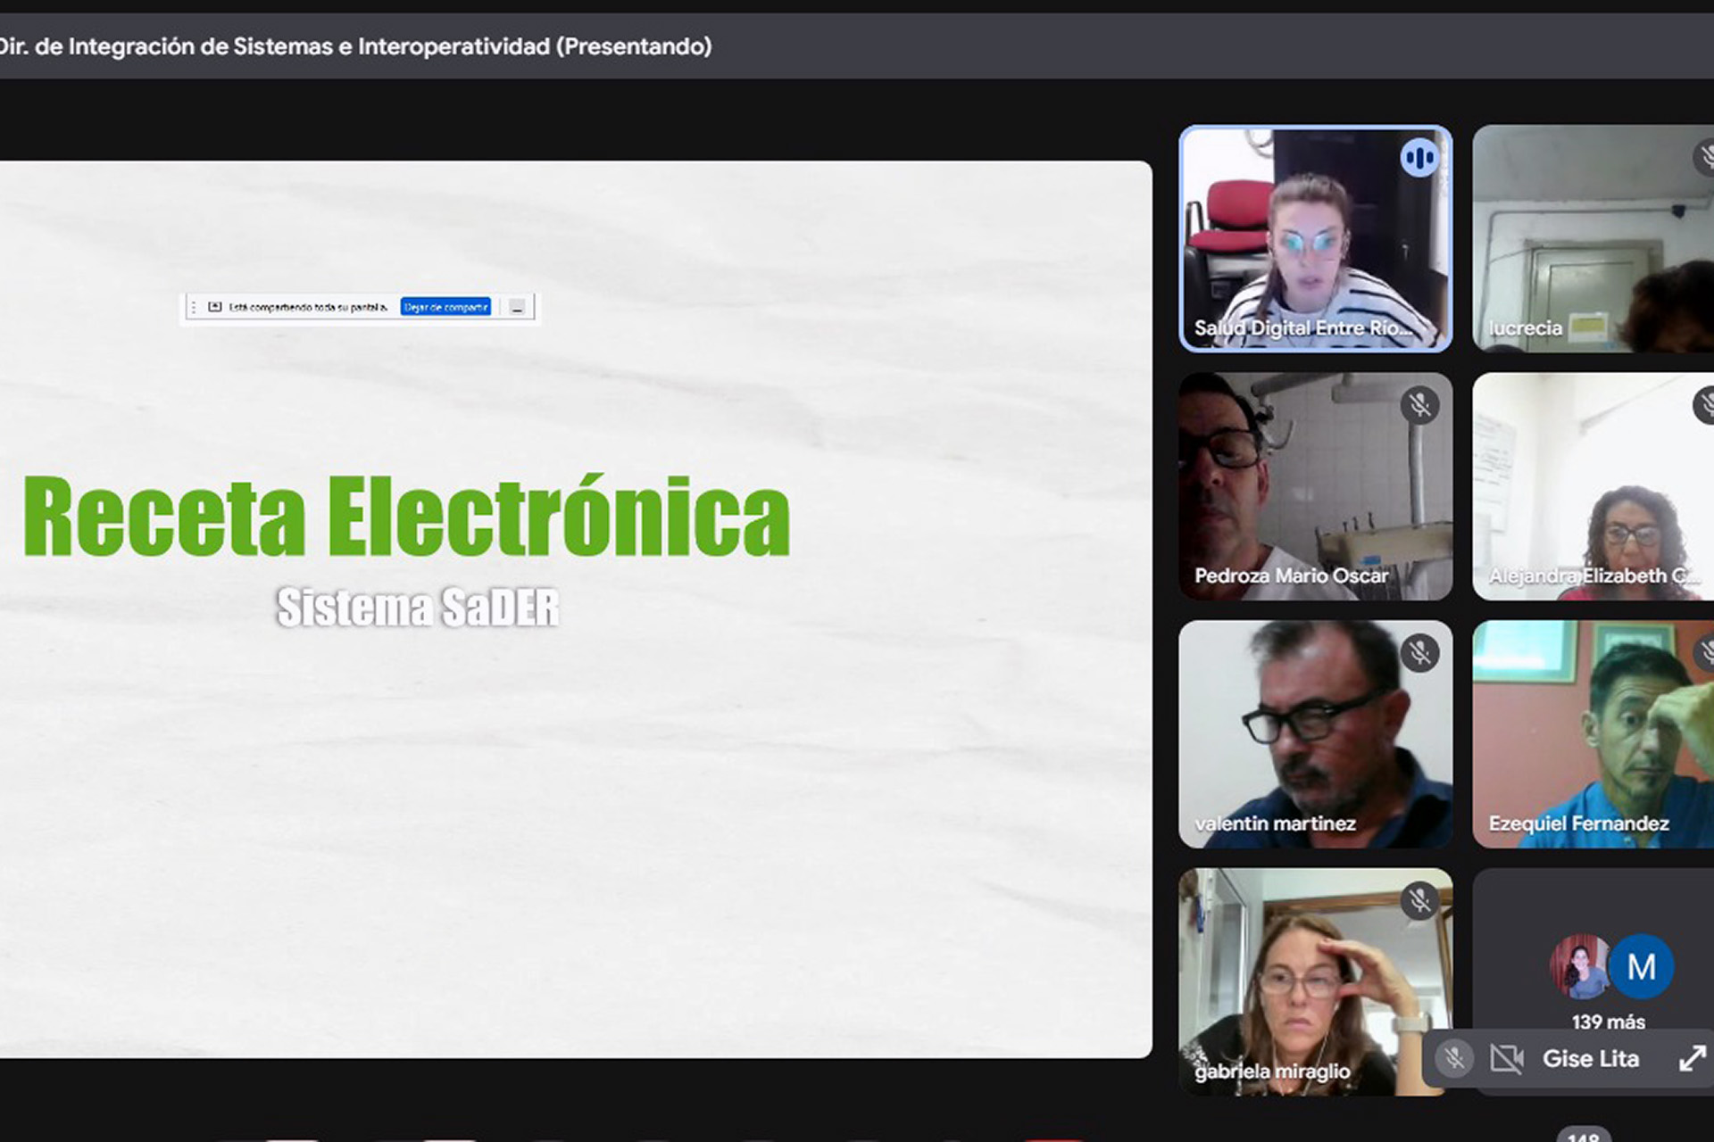Click the drag handle dots on sharing bar
Viewport: 1714px width, 1142px height.
[194, 307]
